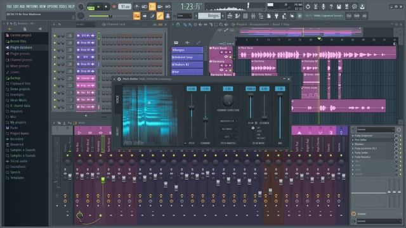The height and width of the screenshot is (228, 406).
Task: Open mixer preset selector dropdown above effect slots
Action: 376,129
